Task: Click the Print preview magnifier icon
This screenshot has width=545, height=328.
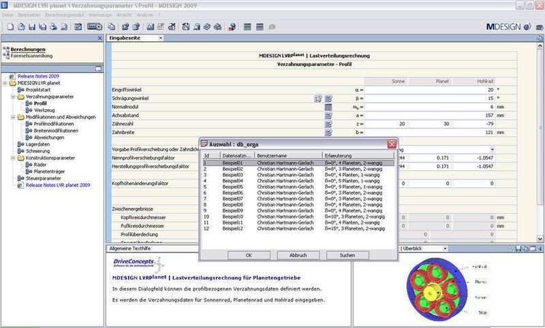Action: click(64, 27)
